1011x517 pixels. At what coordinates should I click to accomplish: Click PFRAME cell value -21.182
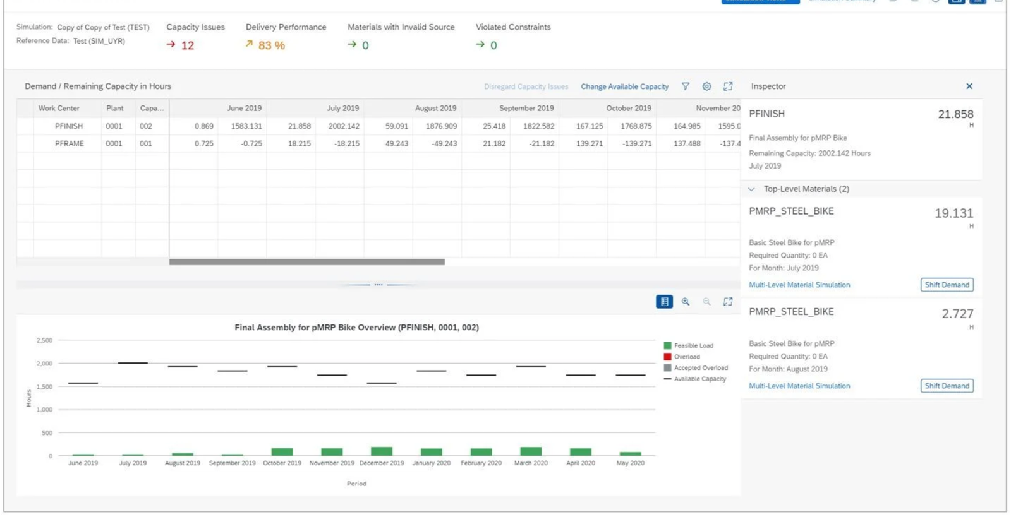542,144
